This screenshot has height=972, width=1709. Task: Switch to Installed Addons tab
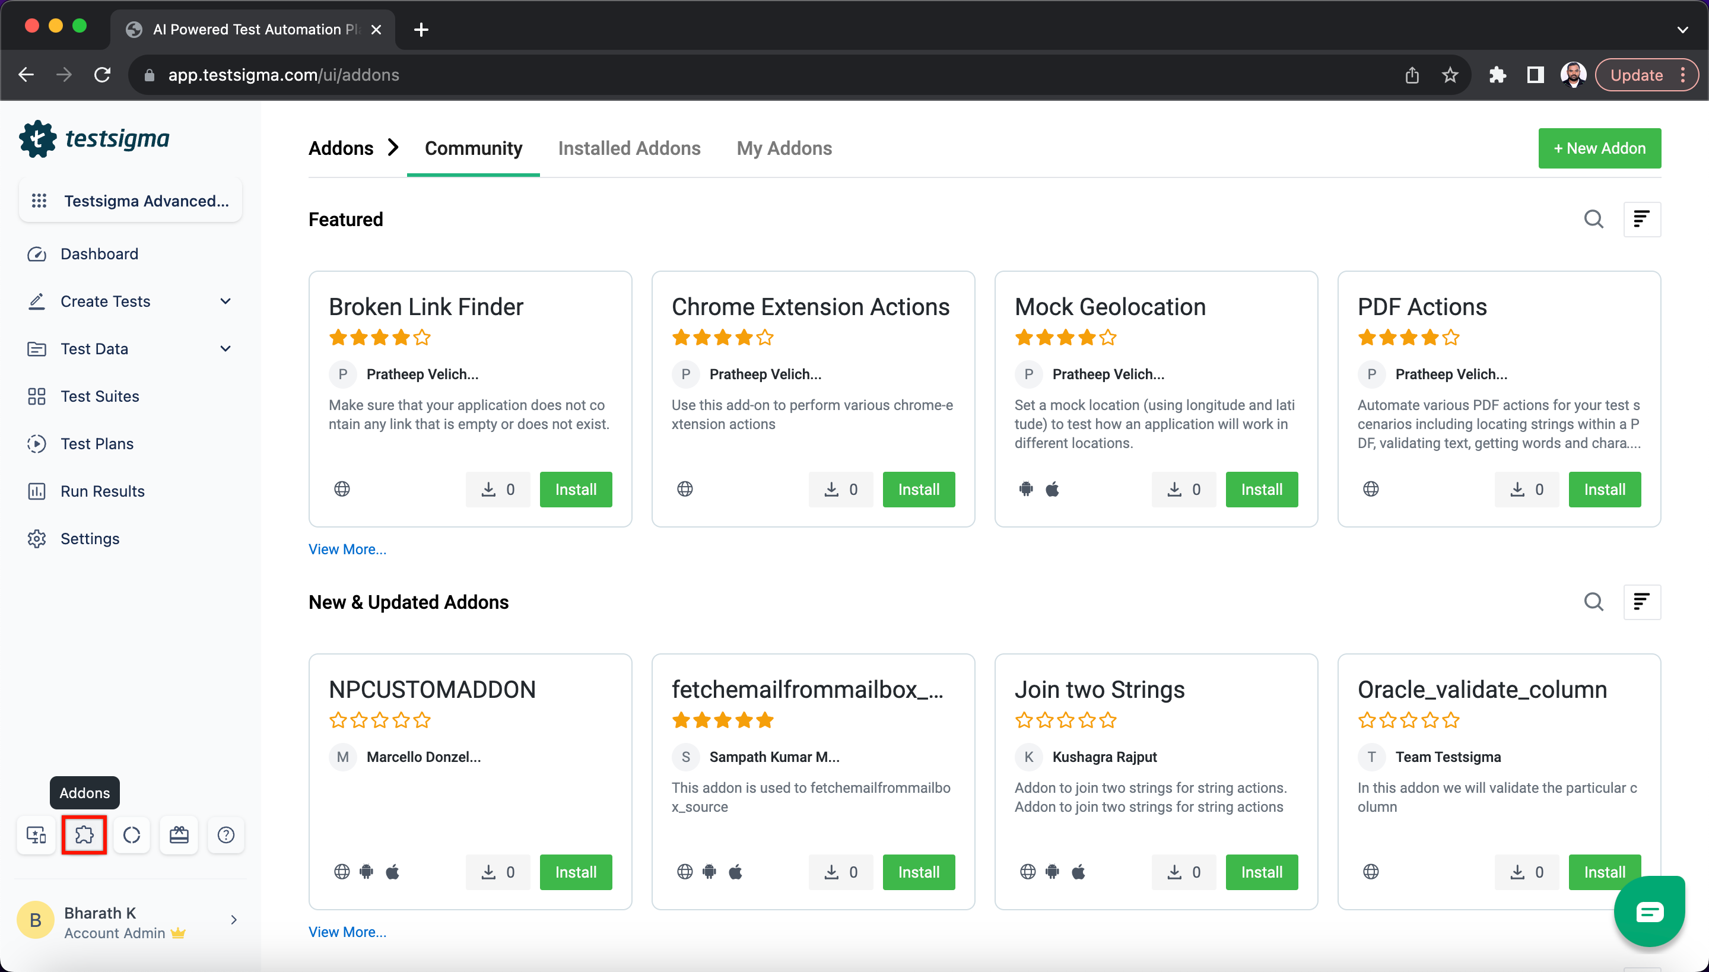pos(629,148)
